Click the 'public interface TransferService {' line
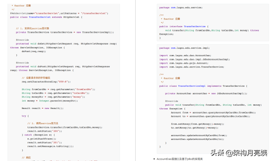This screenshot has width=272, height=161. (184, 26)
